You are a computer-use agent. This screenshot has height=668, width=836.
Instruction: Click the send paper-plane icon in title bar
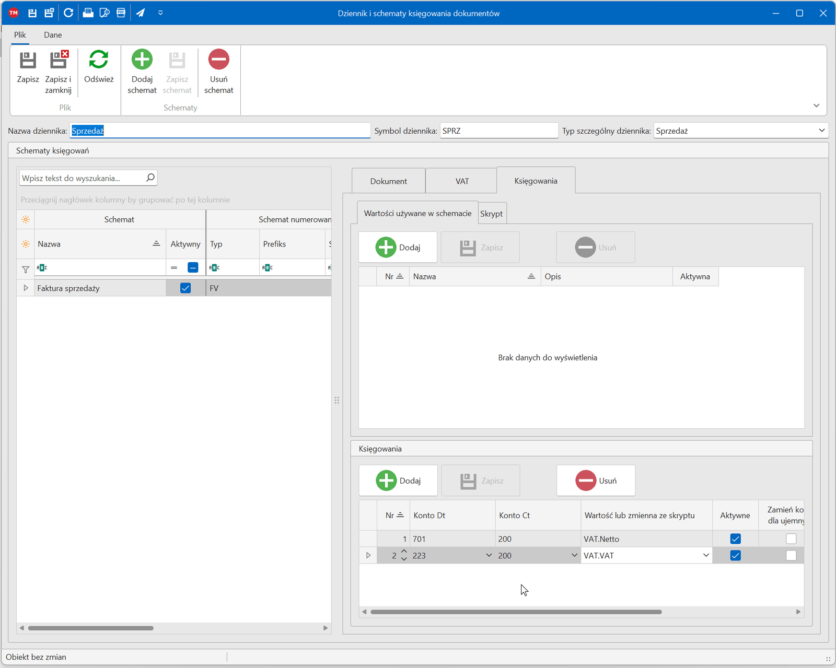pos(141,13)
